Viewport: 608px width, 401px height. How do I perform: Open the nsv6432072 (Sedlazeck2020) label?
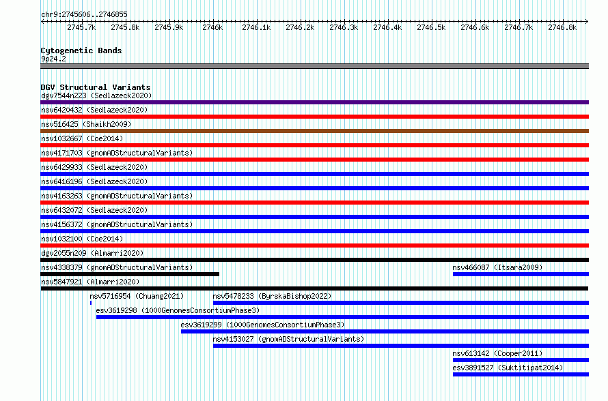pyautogui.click(x=94, y=210)
